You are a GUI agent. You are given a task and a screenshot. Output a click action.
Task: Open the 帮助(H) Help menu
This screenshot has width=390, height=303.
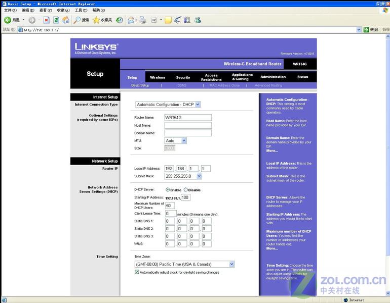99,10
